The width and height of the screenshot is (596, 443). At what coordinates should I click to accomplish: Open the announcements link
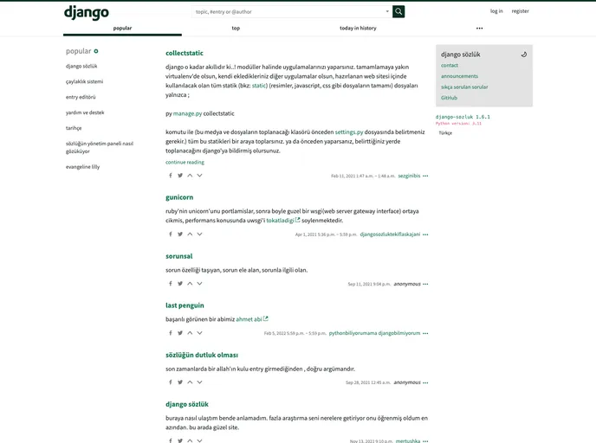[x=459, y=76]
